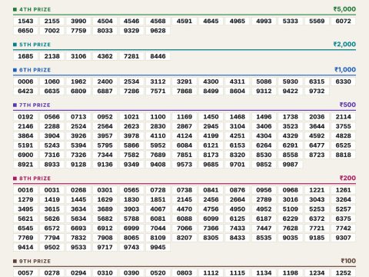Click number 7344 in 7th prize
The height and width of the screenshot is (277, 369).
point(105,155)
